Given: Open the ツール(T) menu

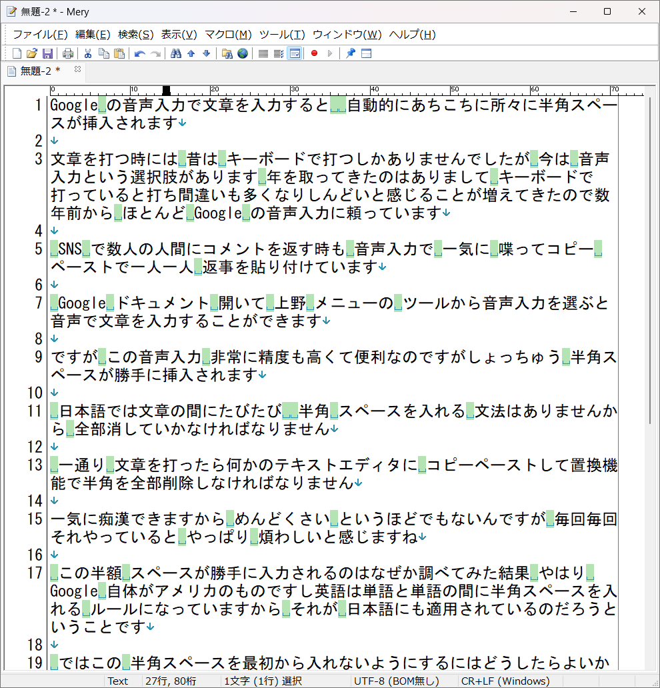Looking at the screenshot, I should tap(282, 34).
